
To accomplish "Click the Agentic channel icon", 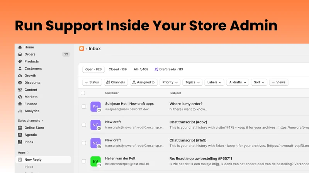I will (x=20, y=135).
